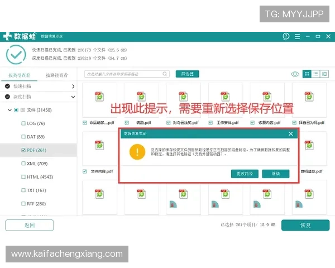Uncheck the PDF (261) checkbox
This screenshot has height=268, width=335.
(x=23, y=150)
